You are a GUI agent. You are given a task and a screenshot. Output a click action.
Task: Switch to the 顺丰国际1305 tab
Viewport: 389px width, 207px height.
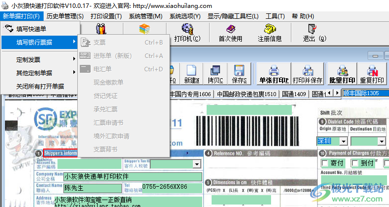[365, 94]
